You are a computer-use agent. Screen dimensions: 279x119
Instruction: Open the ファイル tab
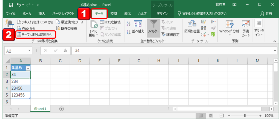pyautogui.click(x=11, y=14)
